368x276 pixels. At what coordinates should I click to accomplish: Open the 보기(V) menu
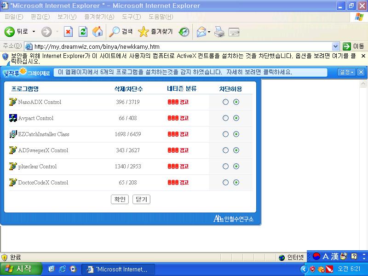[x=67, y=17]
